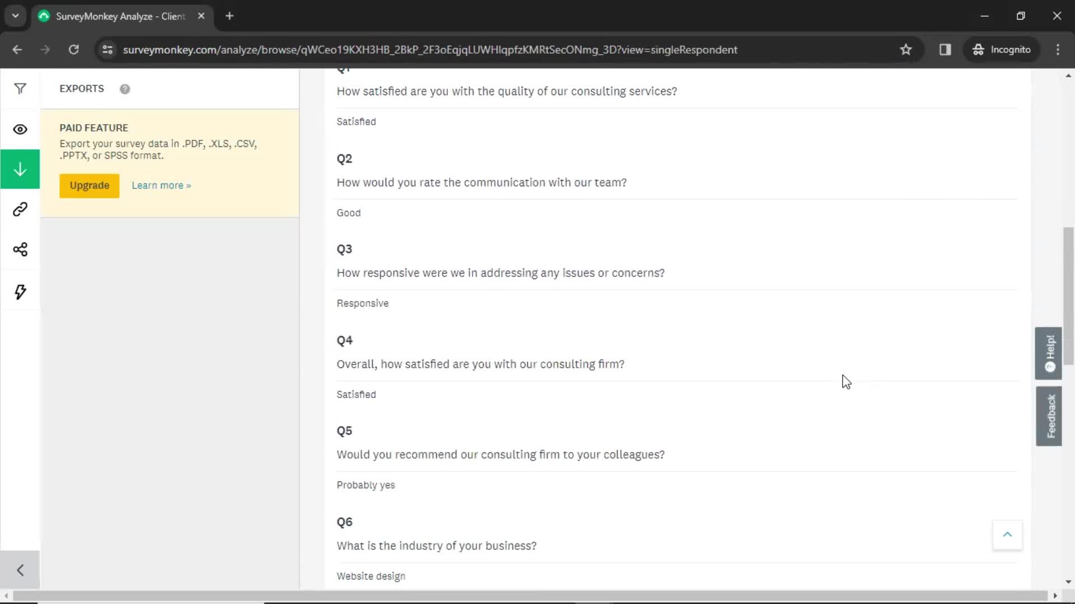
Task: Click the vertical scrollbar thumb
Action: click(x=1068, y=296)
